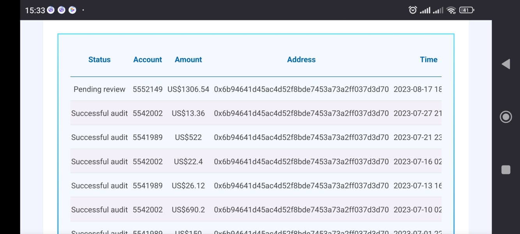
Task: Select the 2023-07-27 time cell
Action: (x=417, y=113)
